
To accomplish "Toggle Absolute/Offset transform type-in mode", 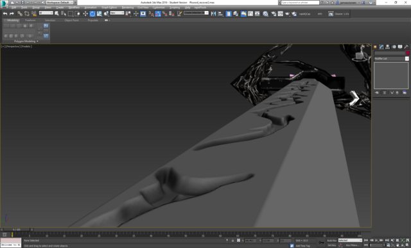I will coord(238,240).
